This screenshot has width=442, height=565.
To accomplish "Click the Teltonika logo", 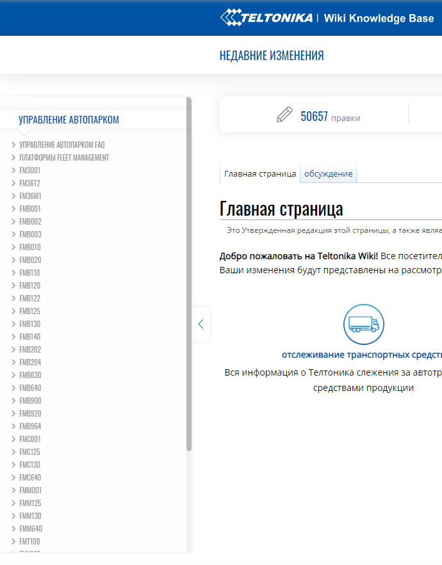I will pyautogui.click(x=266, y=18).
